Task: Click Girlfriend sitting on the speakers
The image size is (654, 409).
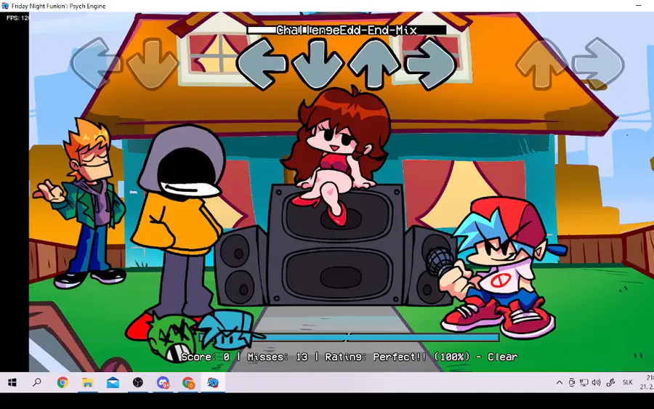Action: [336, 155]
